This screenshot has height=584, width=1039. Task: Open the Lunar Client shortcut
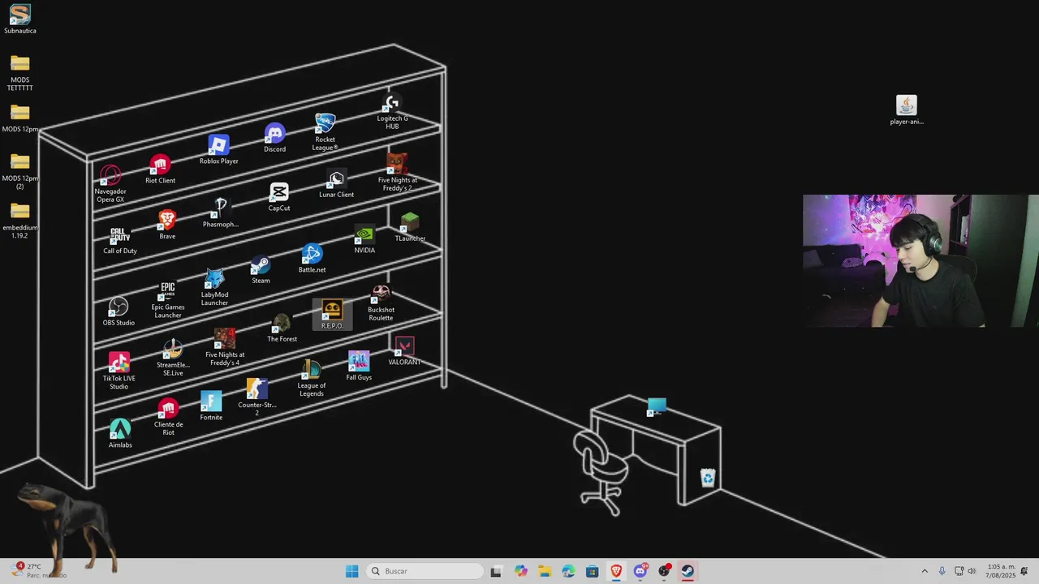point(336,184)
